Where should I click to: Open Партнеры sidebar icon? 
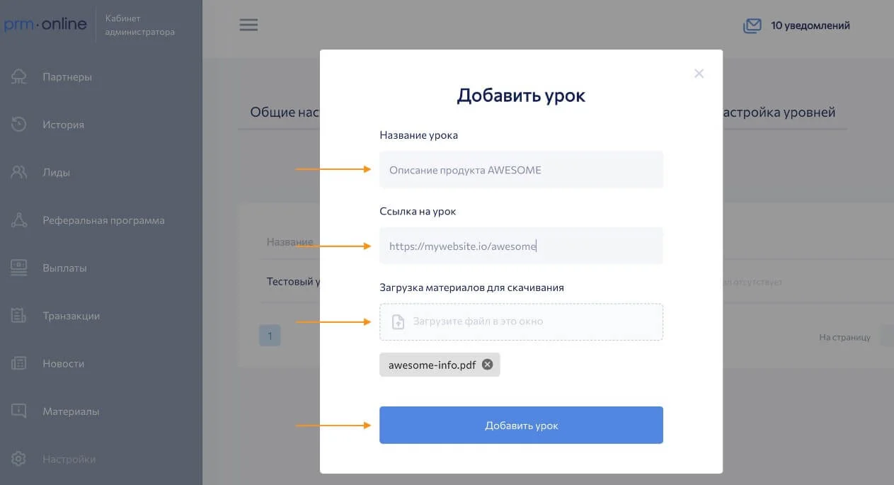(x=19, y=76)
